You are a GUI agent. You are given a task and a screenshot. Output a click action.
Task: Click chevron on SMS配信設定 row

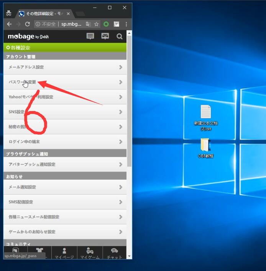[121, 202]
